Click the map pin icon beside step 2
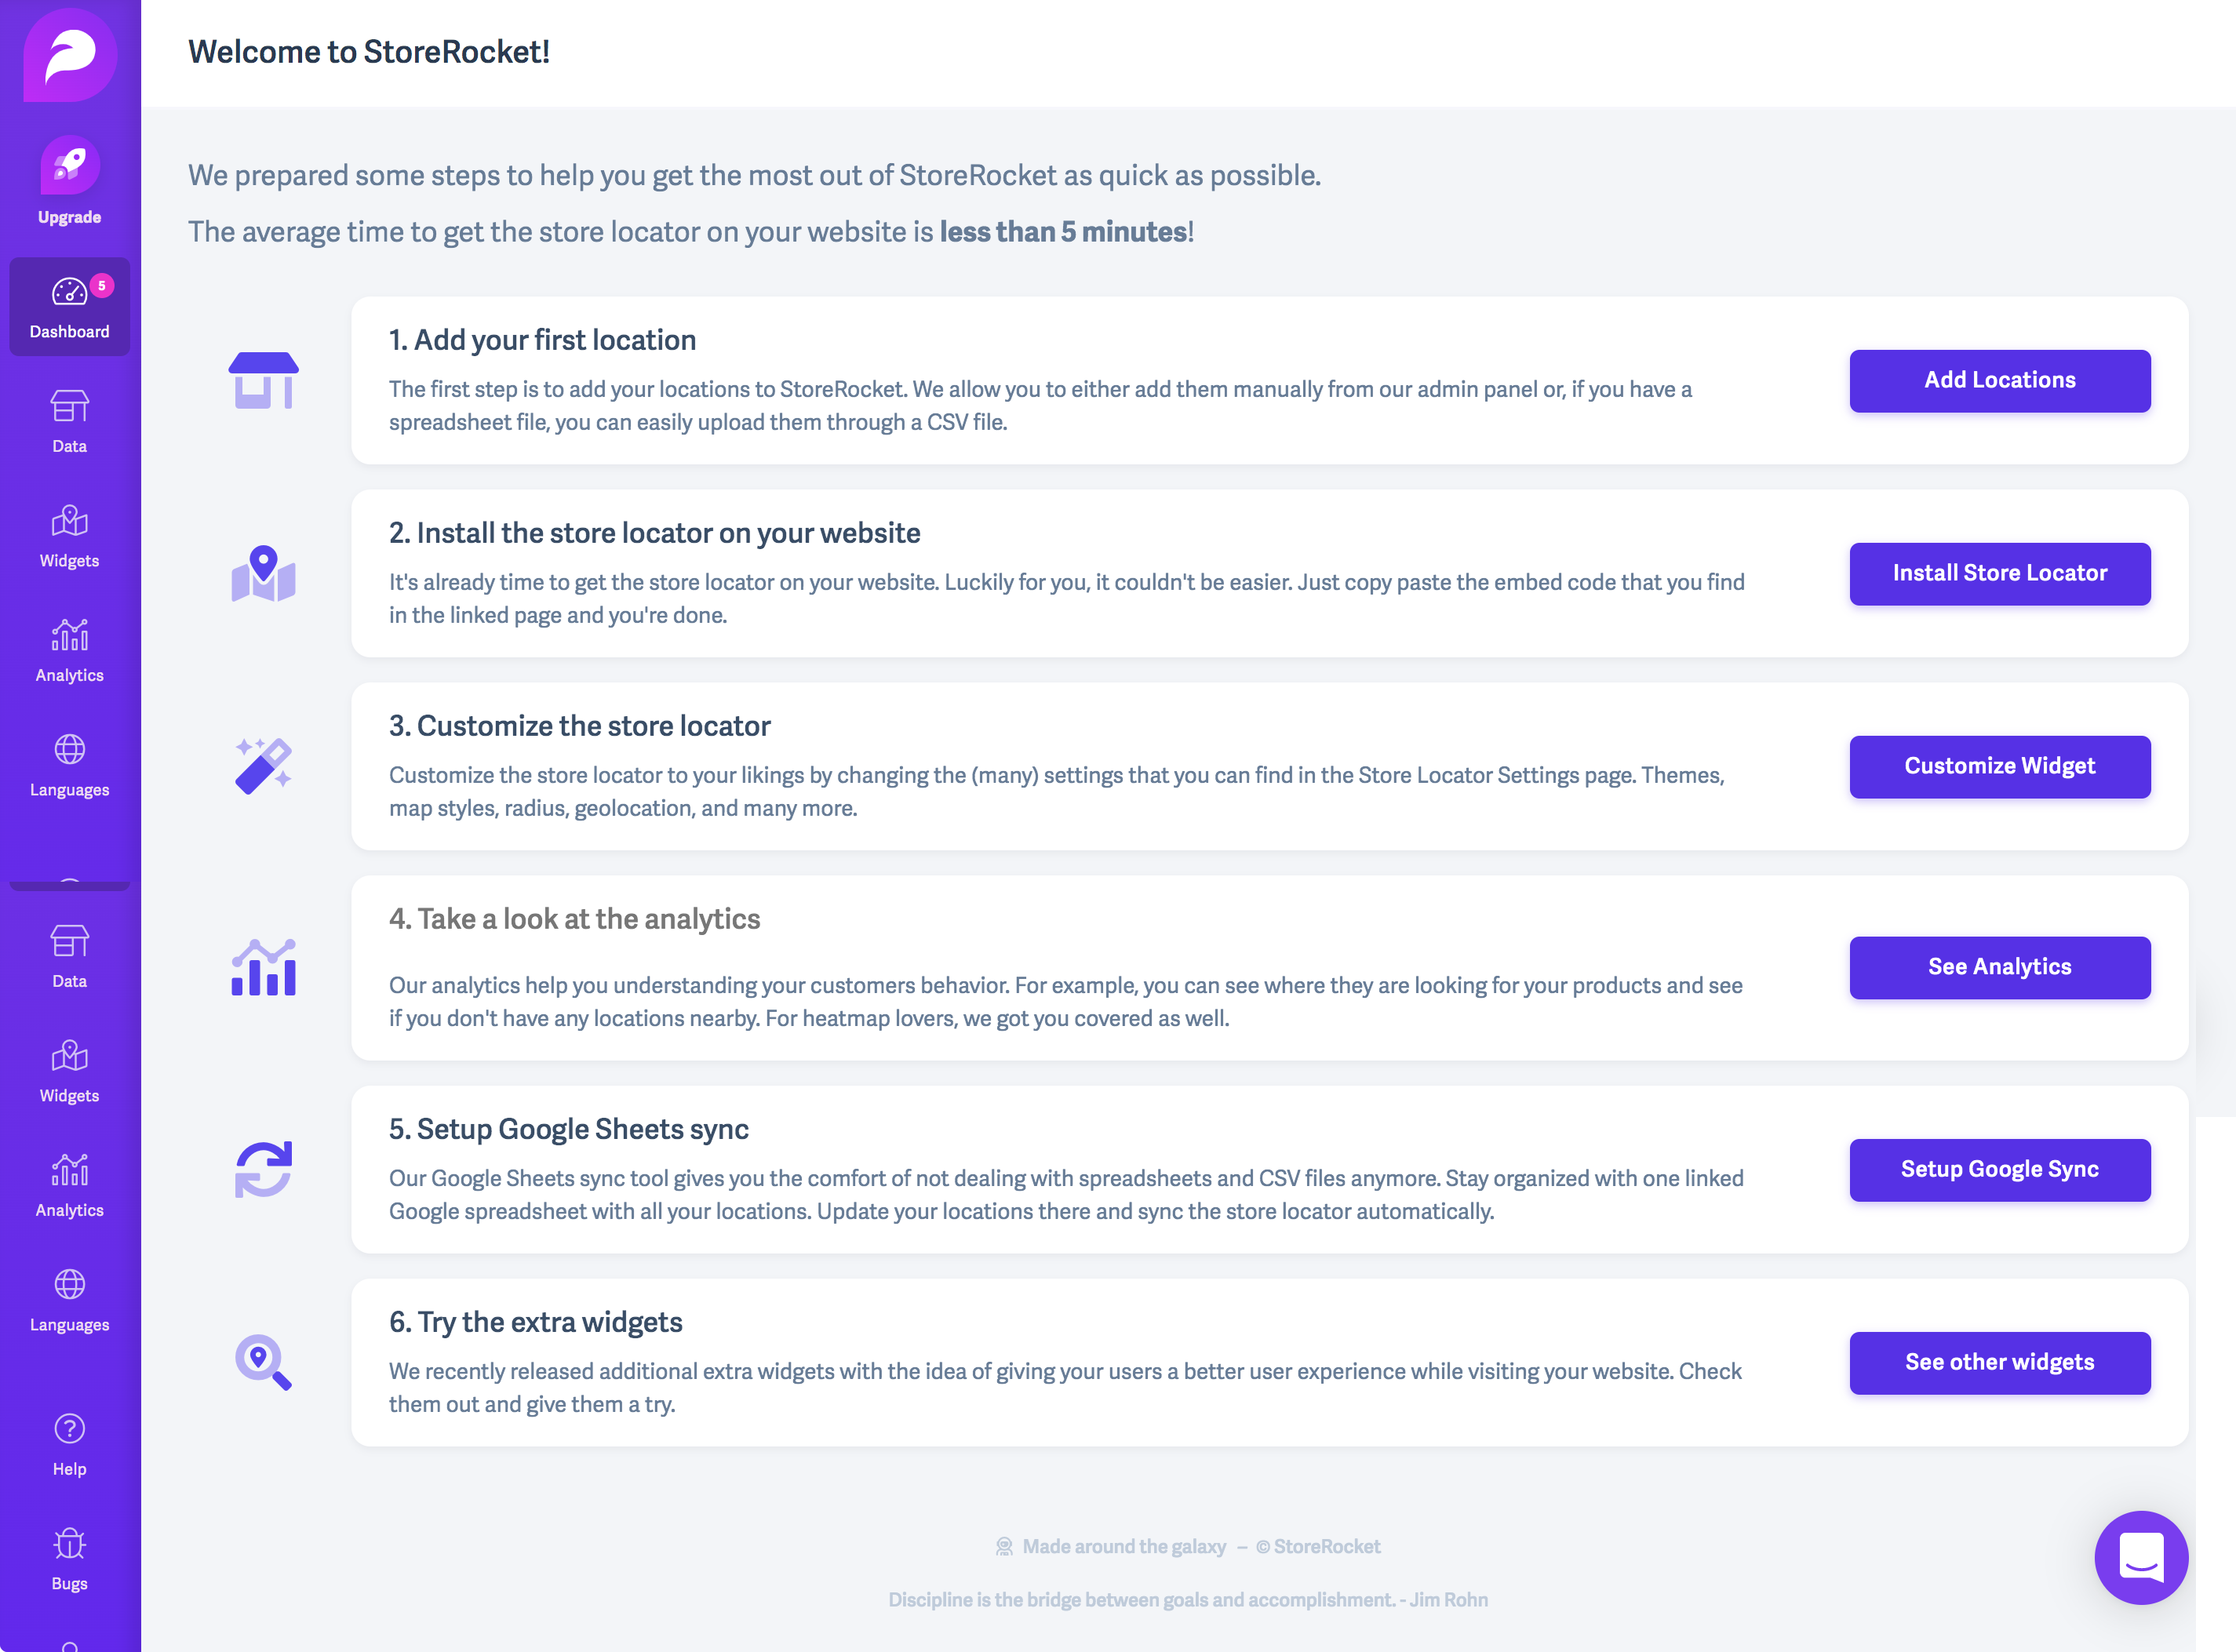 point(264,574)
